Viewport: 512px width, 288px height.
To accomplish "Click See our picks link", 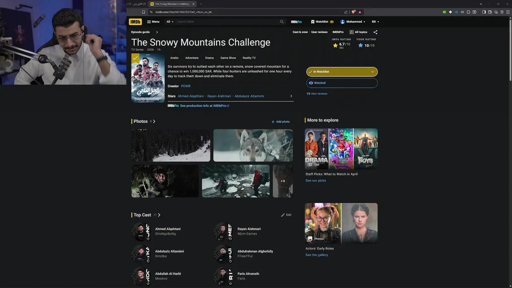I will [316, 180].
